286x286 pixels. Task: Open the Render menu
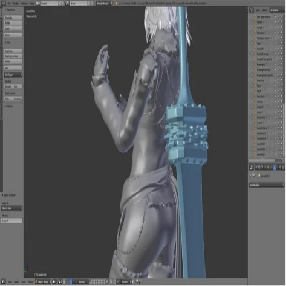pyautogui.click(x=16, y=4)
